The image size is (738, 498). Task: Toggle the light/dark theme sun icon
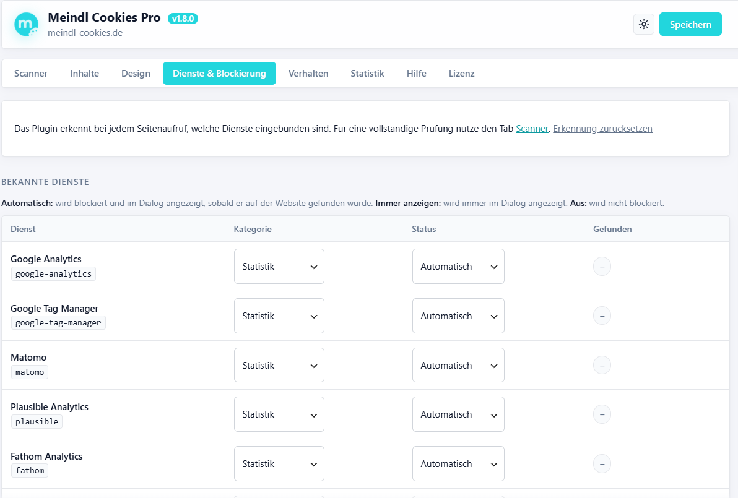point(644,25)
